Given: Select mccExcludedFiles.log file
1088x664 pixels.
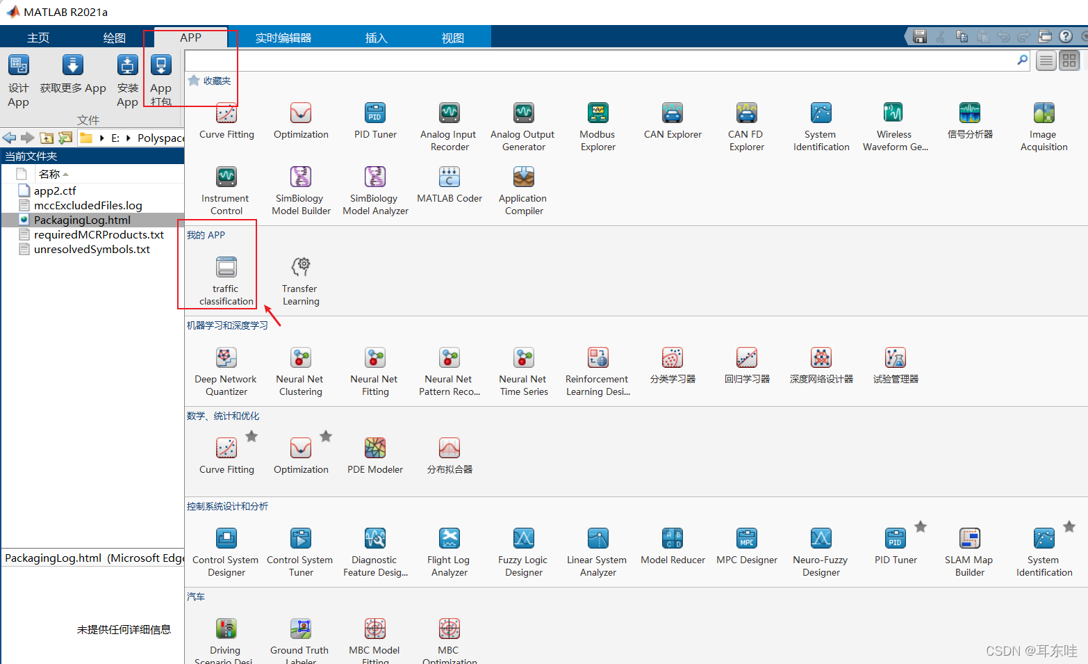Looking at the screenshot, I should click(88, 205).
